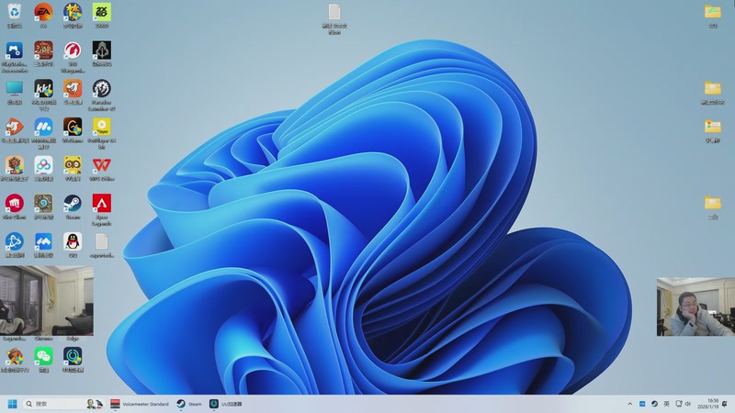Open the notification bell in taskbar
This screenshot has width=735, height=413.
(725, 404)
